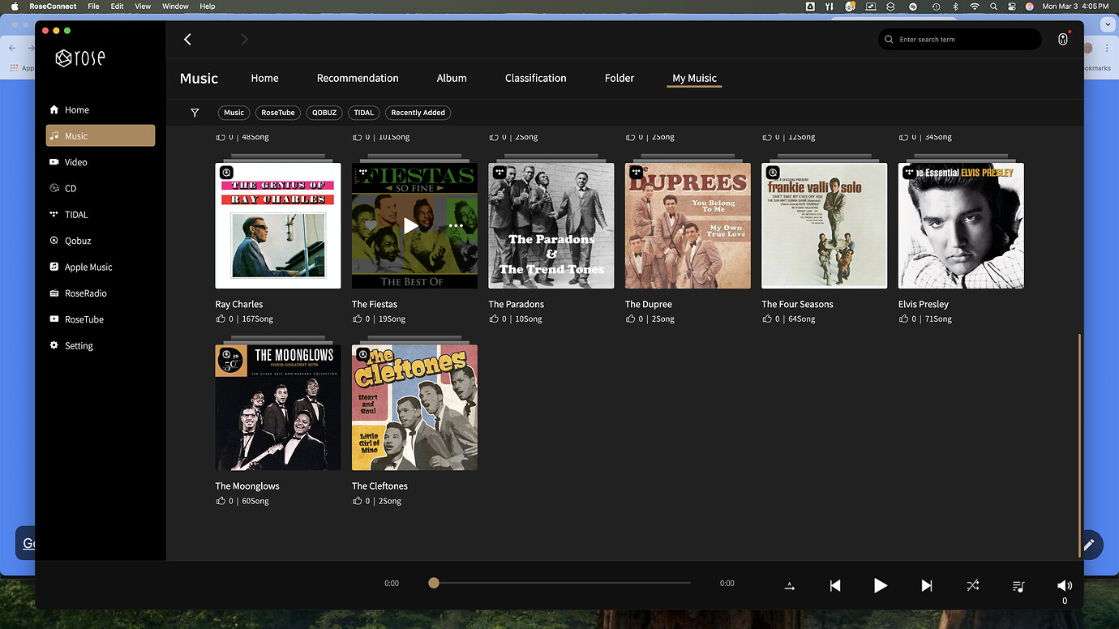The width and height of the screenshot is (1119, 629).
Task: Open Setting in the sidebar
Action: [100, 345]
